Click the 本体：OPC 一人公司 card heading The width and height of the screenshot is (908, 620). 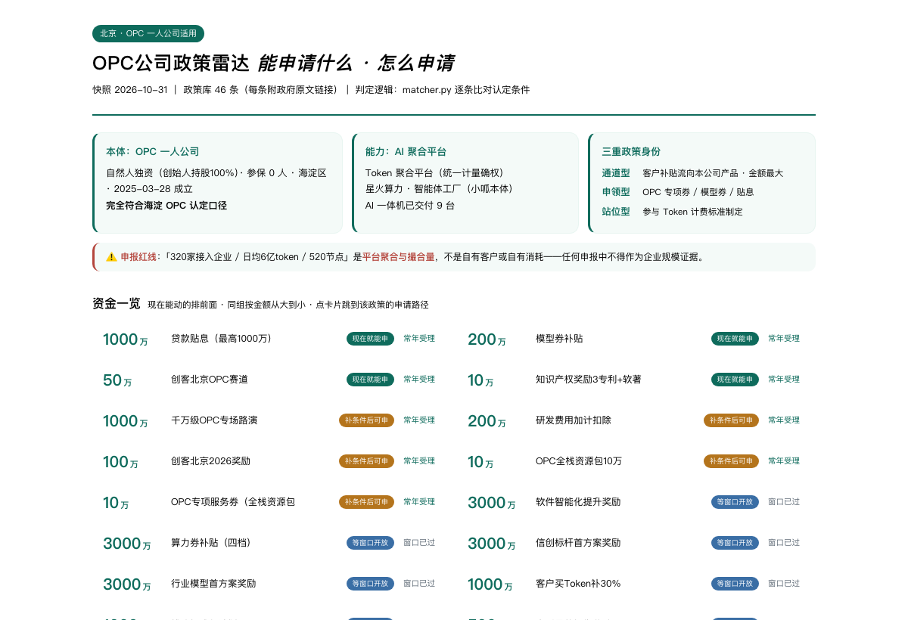pos(153,151)
